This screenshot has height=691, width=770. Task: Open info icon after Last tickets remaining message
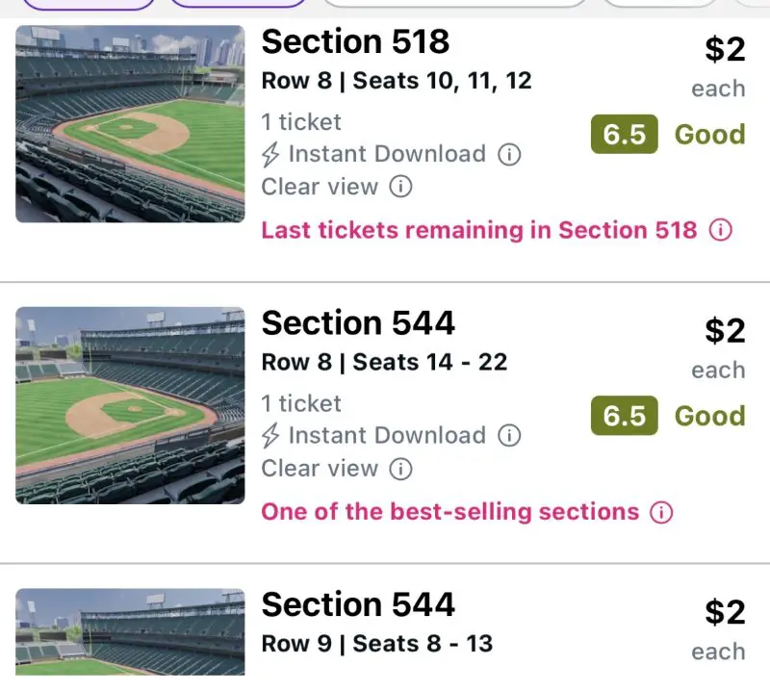(x=720, y=230)
